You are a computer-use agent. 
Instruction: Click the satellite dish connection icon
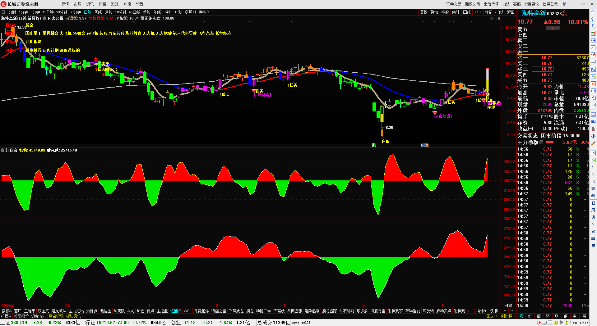click(x=562, y=323)
